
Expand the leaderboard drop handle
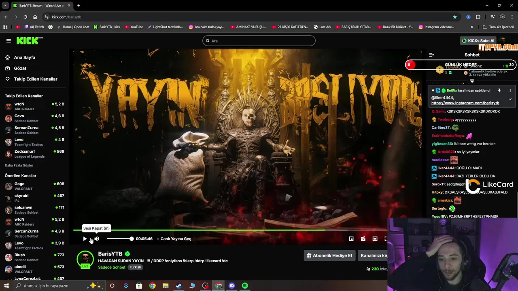472,81
